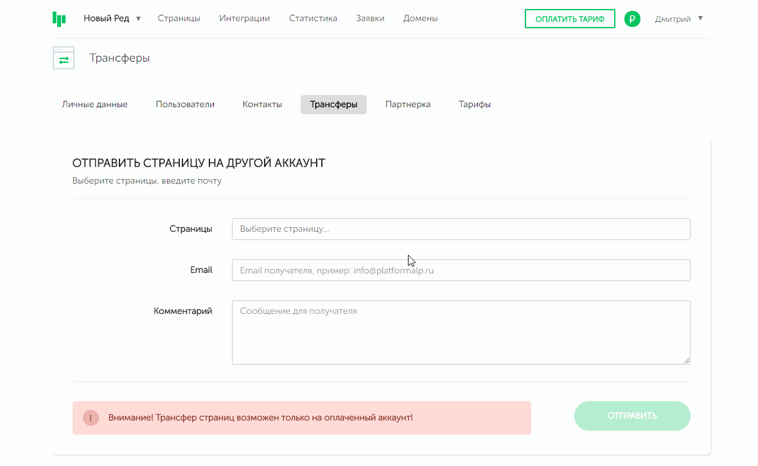Open the Дмитрий user menu
Image resolution: width=758 pixels, height=466 pixels.
coord(678,19)
